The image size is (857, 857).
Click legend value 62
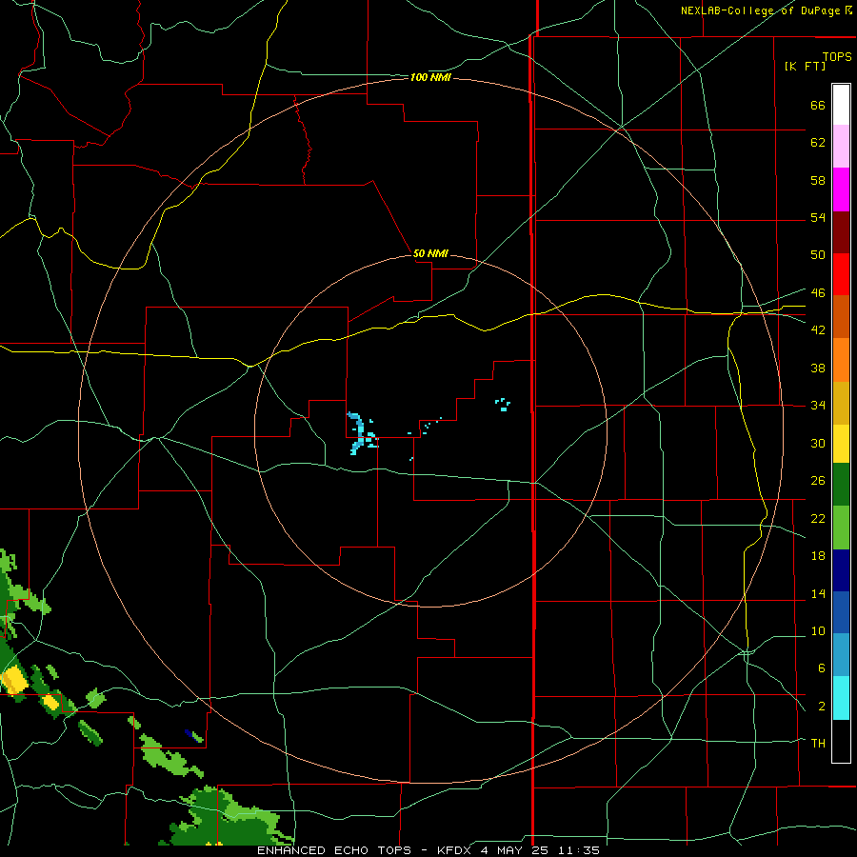click(818, 143)
